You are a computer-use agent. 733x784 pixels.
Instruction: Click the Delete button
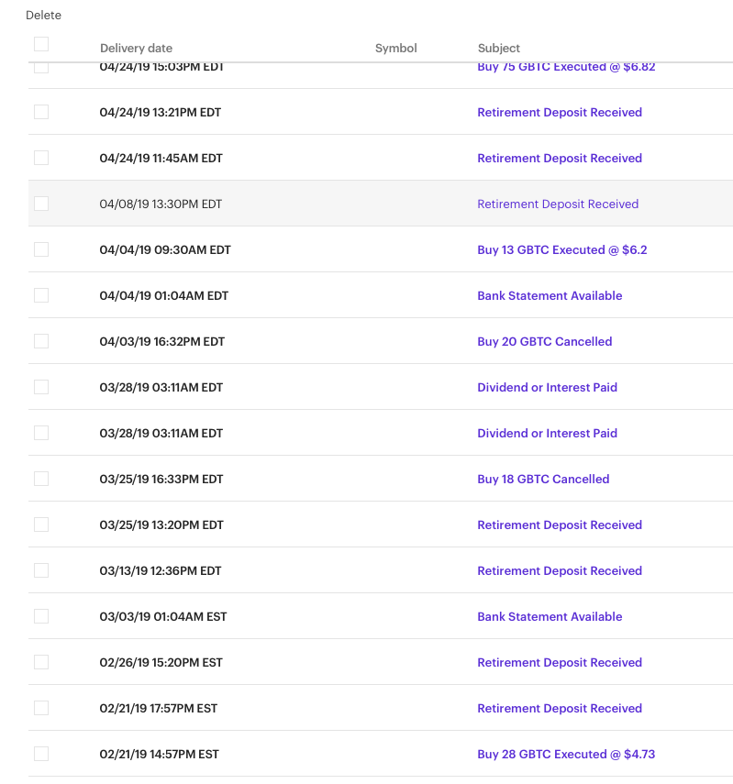[x=43, y=16]
